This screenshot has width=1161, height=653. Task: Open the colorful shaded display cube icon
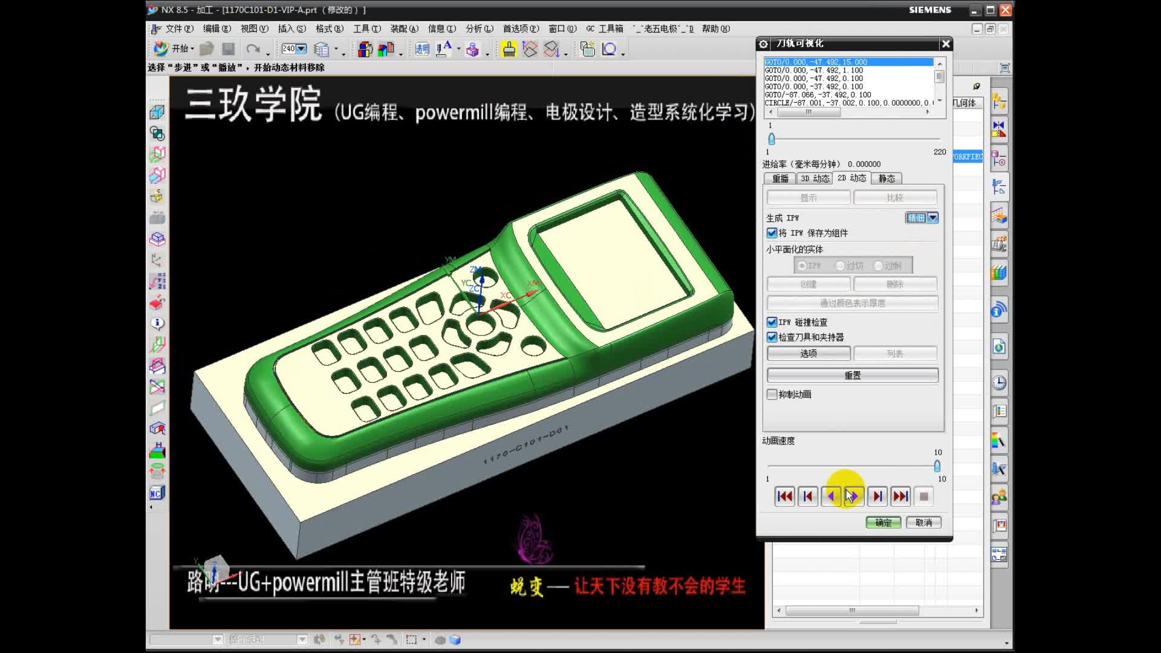coord(363,48)
